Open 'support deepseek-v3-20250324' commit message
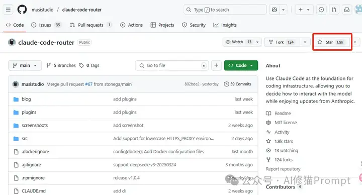Viewport: 362px width, 195px height. pyautogui.click(x=144, y=165)
